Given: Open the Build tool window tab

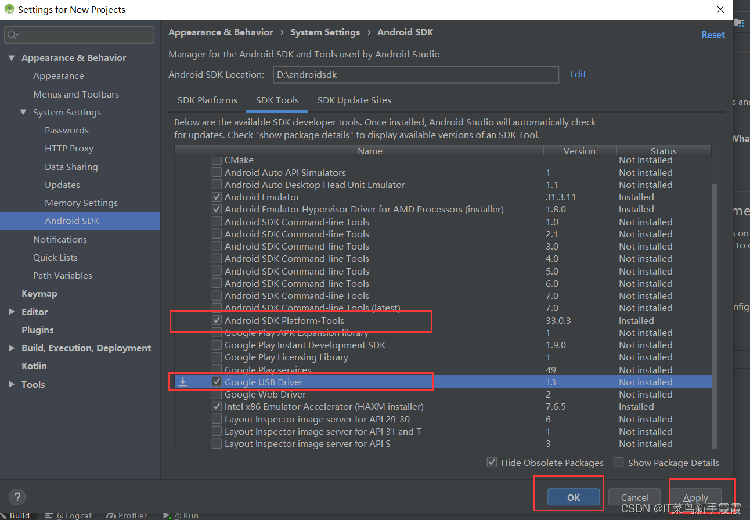Looking at the screenshot, I should [16, 515].
